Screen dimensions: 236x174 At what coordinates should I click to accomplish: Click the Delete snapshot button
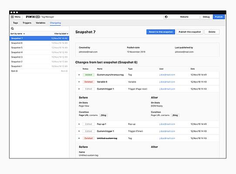(x=212, y=32)
